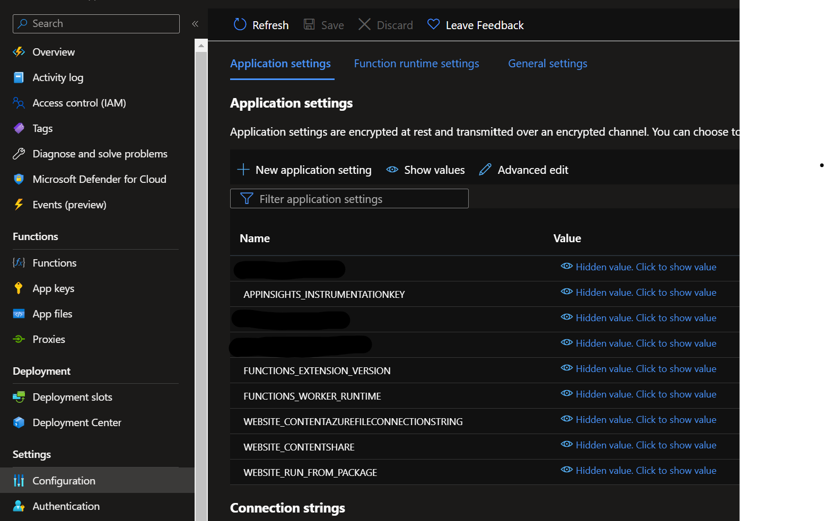This screenshot has height=521, width=824.
Task: Click the Save floppy disk icon
Action: click(309, 24)
